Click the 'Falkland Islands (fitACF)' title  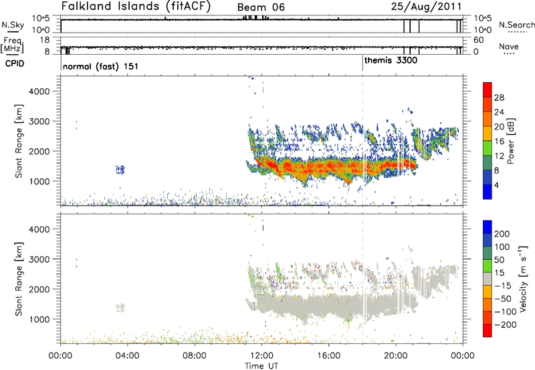(x=136, y=6)
